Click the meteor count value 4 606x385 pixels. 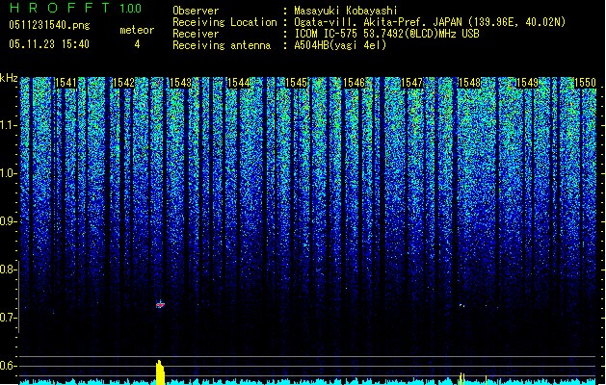coord(137,44)
